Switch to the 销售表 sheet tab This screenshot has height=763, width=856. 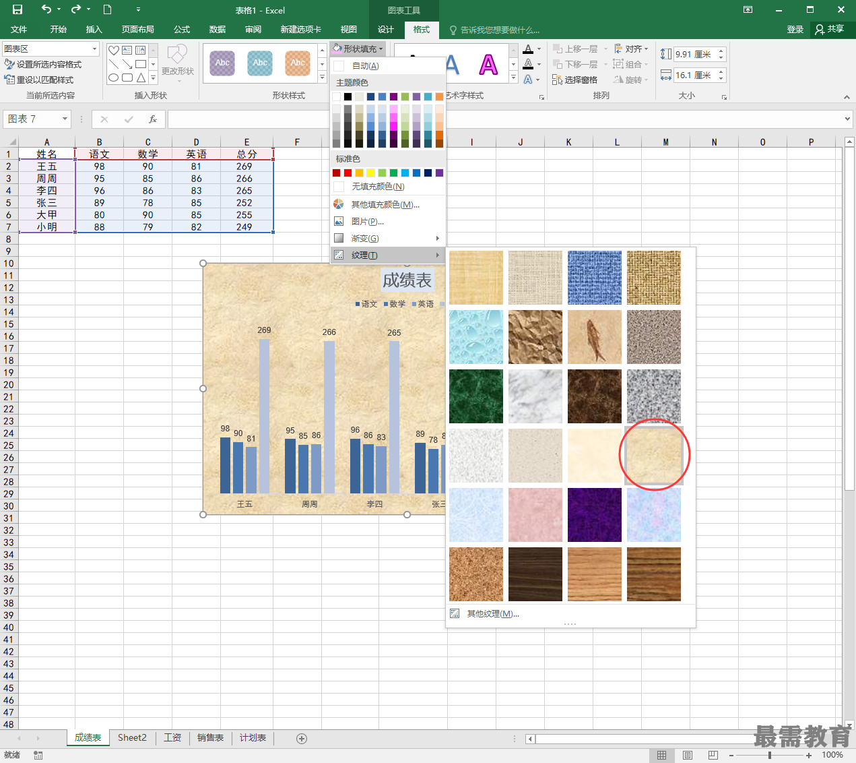coord(210,737)
